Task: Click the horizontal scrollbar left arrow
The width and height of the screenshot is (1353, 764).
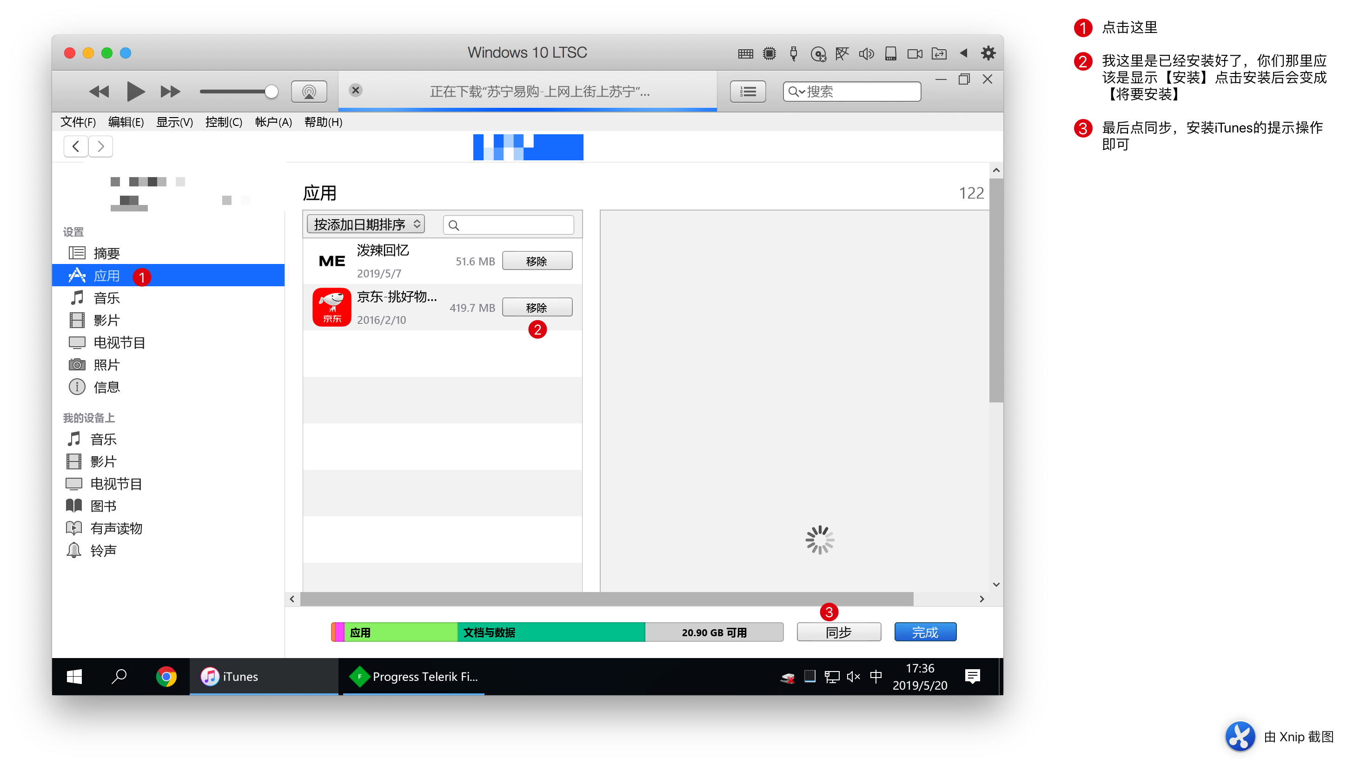Action: pyautogui.click(x=292, y=599)
